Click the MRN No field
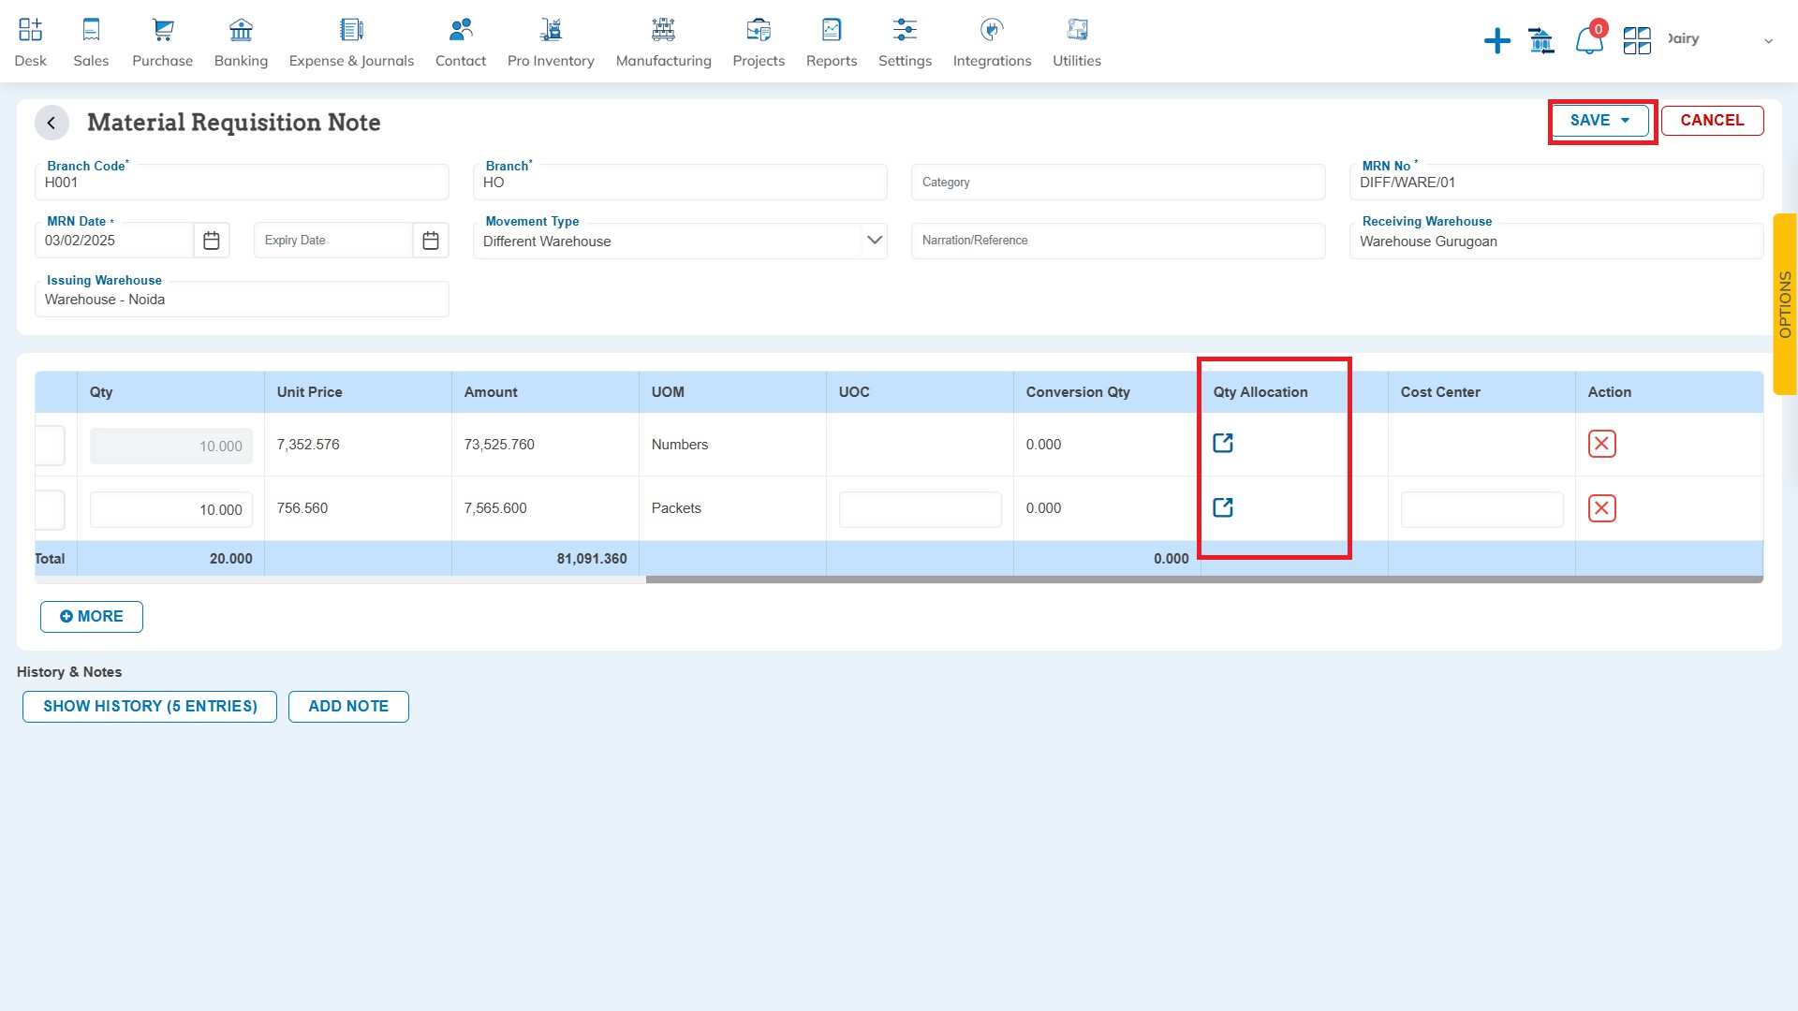 [x=1556, y=182]
